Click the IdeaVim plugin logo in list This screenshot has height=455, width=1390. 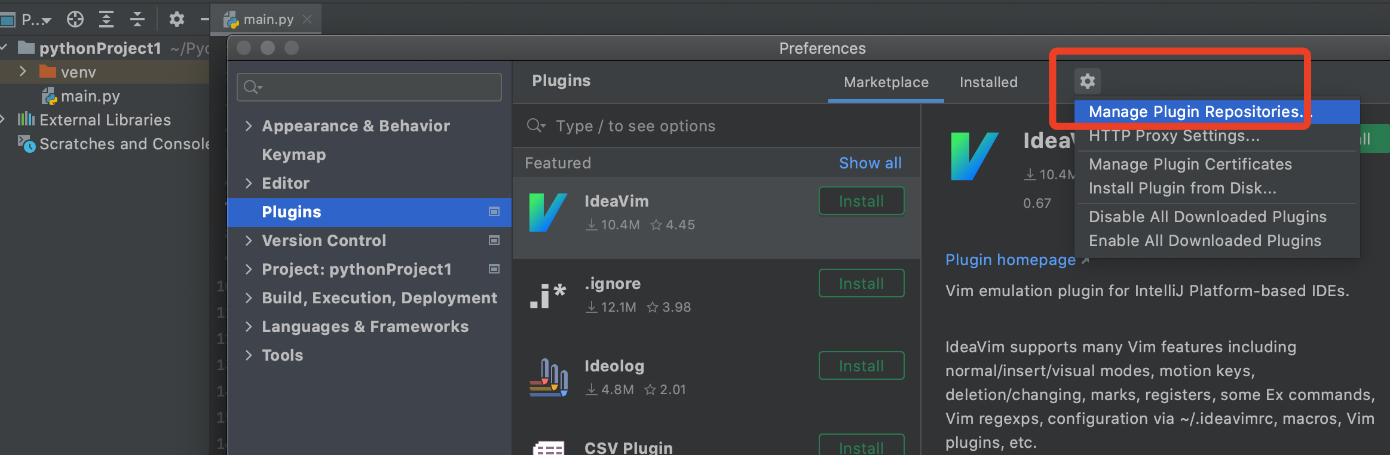[x=548, y=212]
